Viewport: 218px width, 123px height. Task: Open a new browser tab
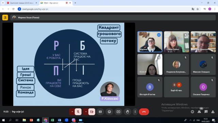tap(75, 3)
